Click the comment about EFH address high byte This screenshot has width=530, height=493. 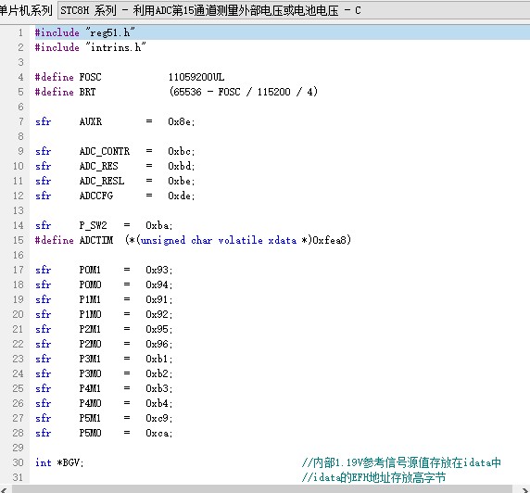coord(373,478)
